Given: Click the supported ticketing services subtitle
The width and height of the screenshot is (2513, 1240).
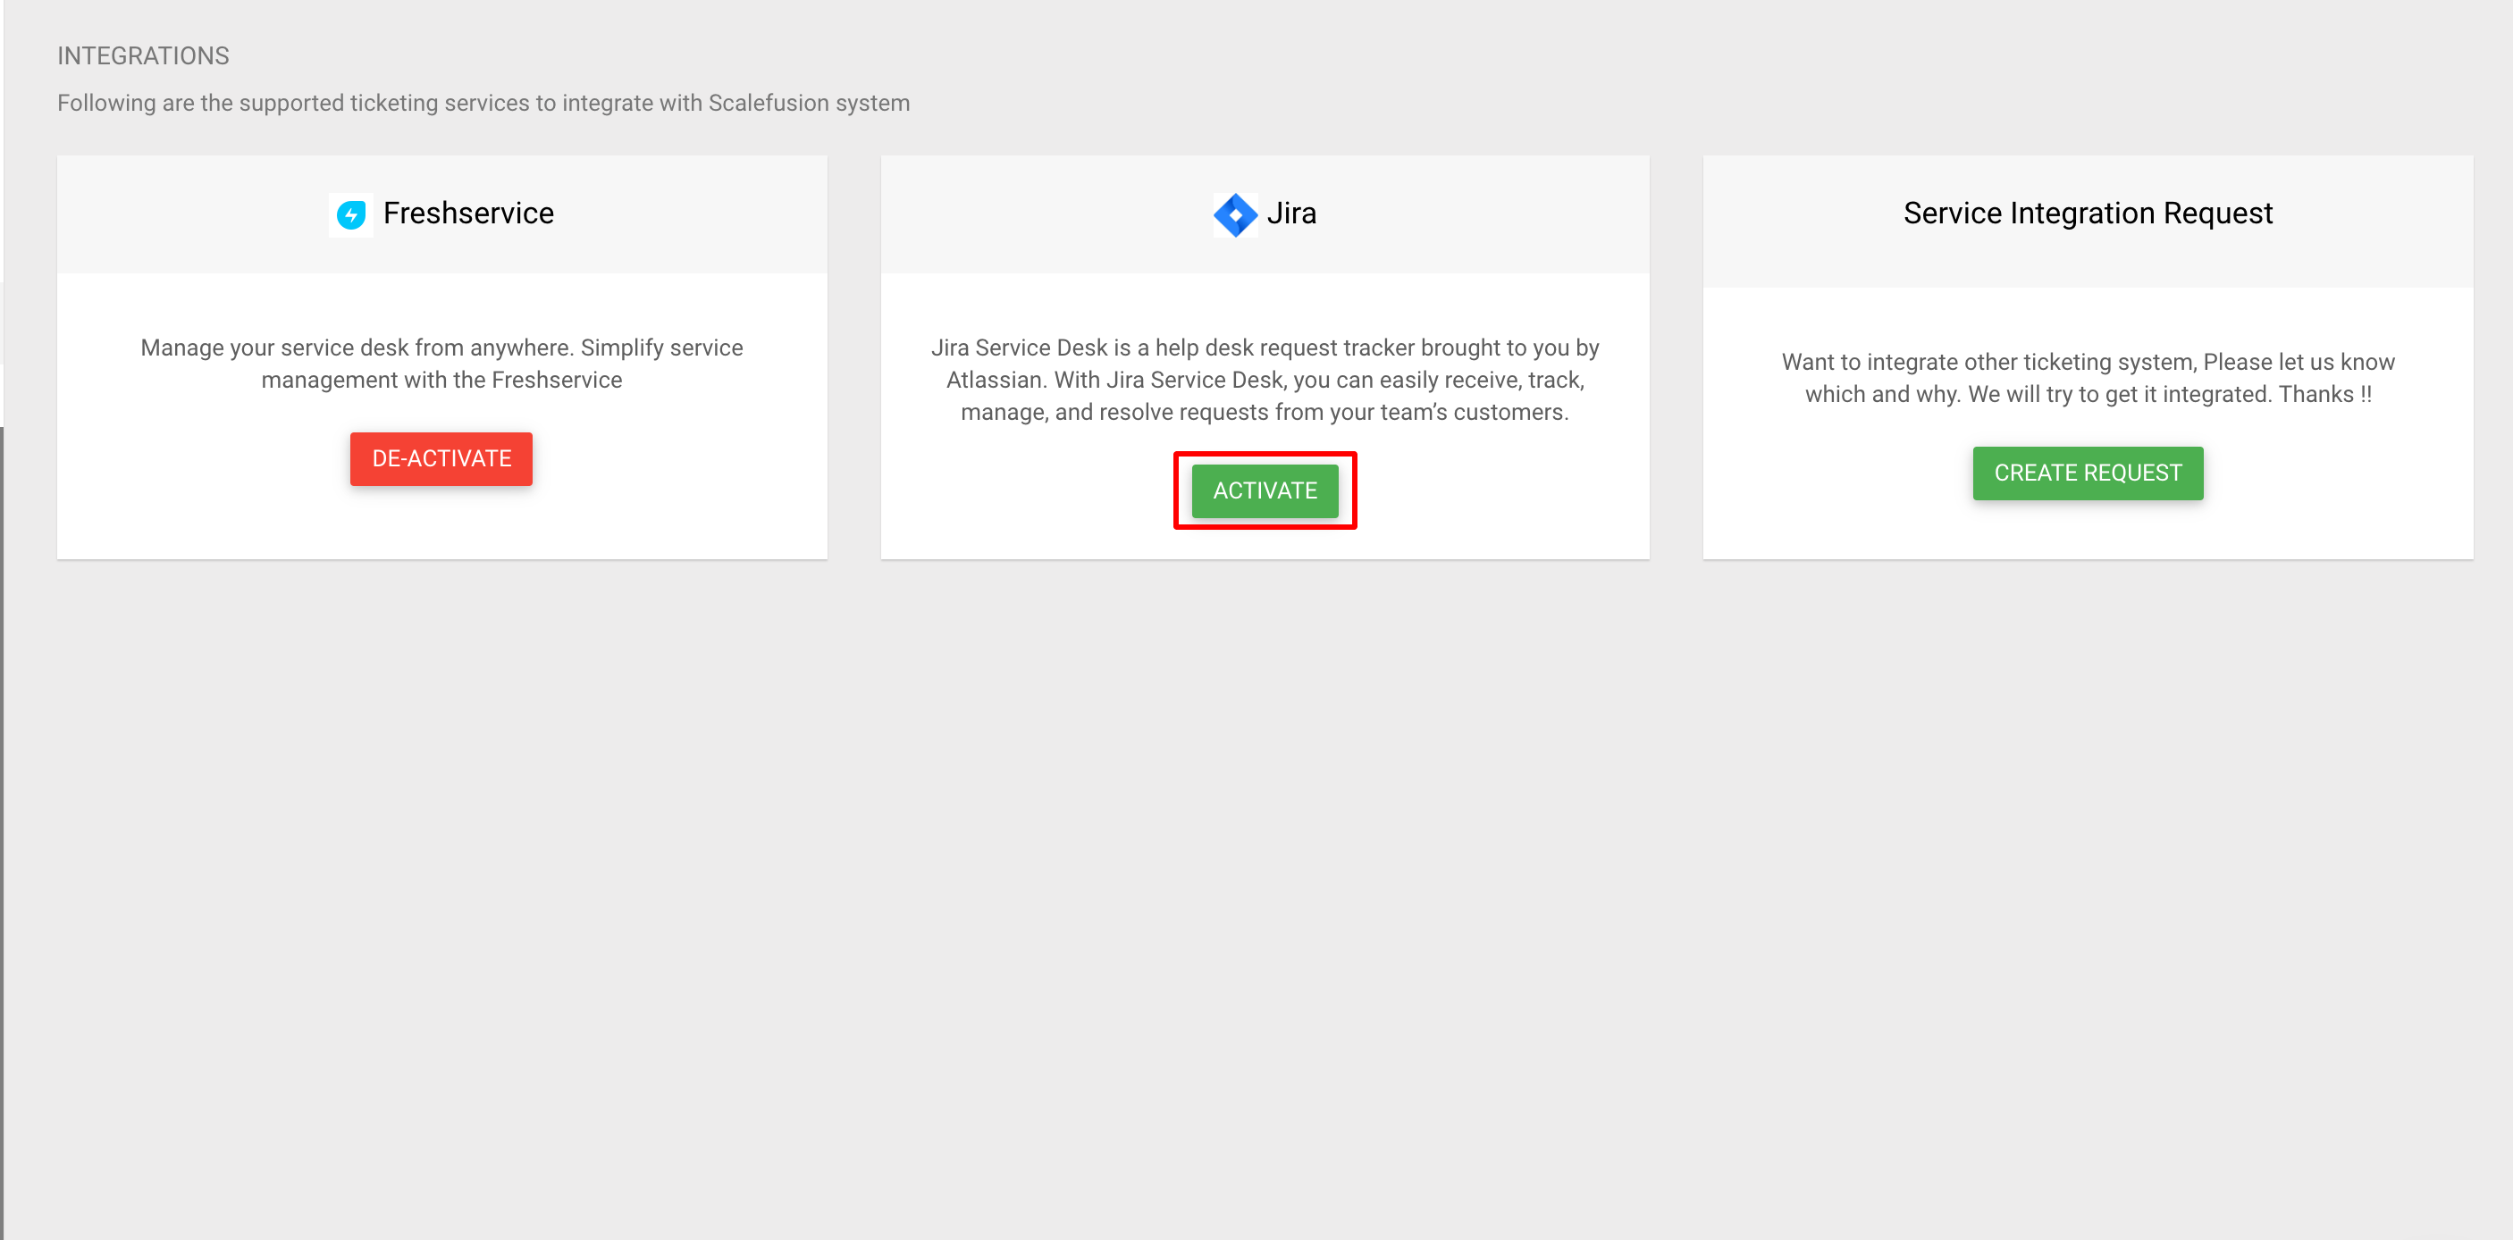Looking at the screenshot, I should 483,104.
